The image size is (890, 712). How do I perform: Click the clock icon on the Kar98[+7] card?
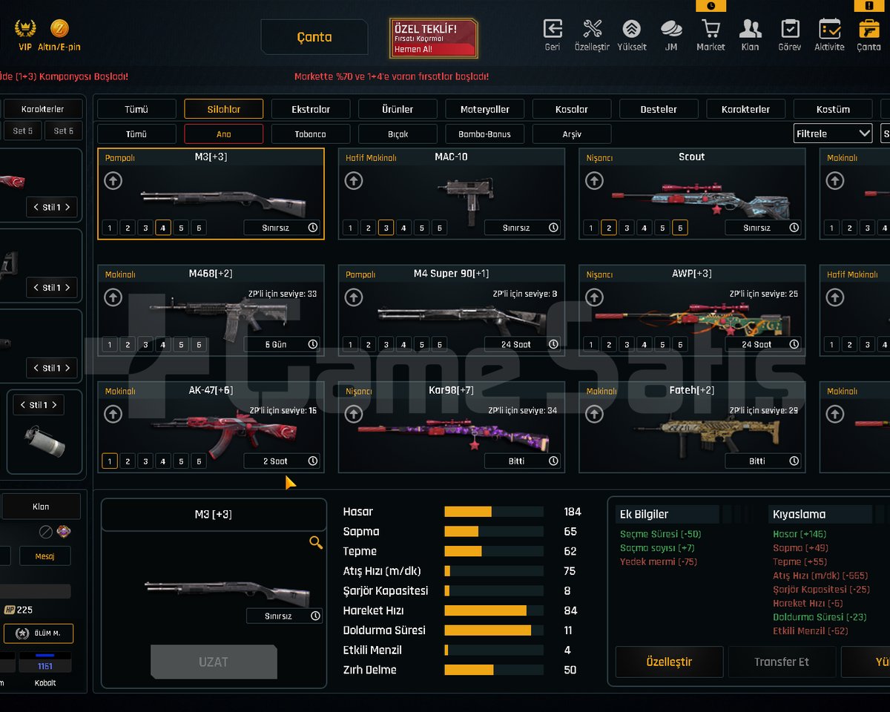pyautogui.click(x=553, y=461)
